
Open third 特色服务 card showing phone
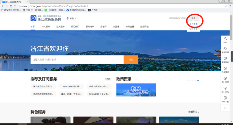(136, 120)
